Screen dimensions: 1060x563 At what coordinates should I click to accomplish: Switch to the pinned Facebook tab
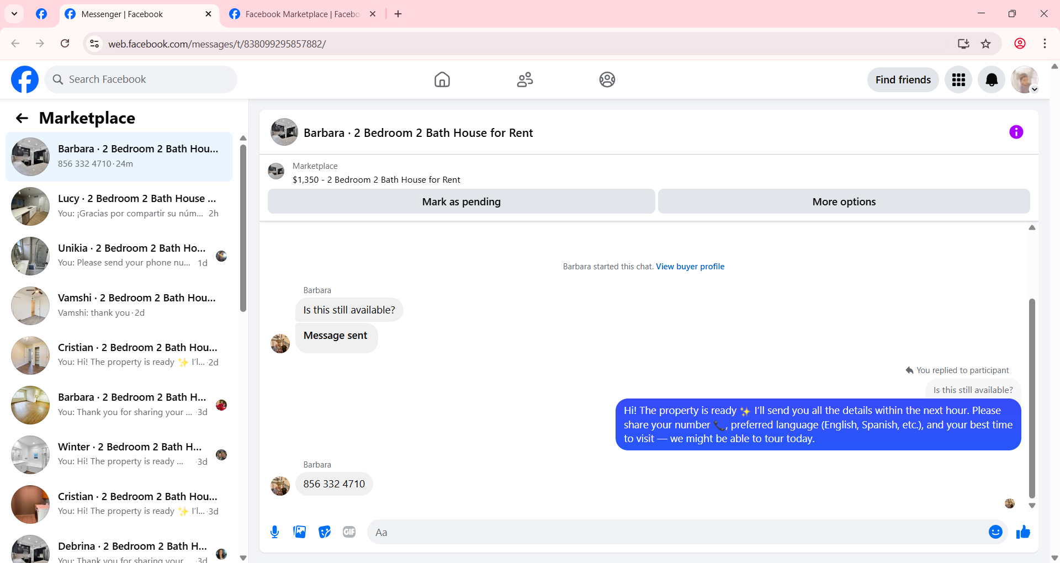coord(41,14)
